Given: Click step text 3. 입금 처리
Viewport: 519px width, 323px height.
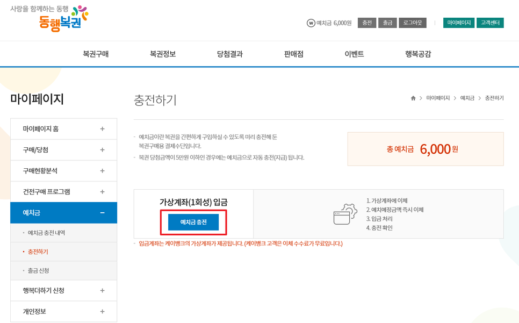Looking at the screenshot, I should pos(379,219).
